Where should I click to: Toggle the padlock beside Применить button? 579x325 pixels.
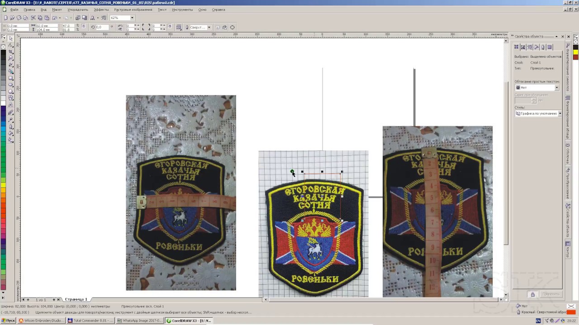(532, 294)
